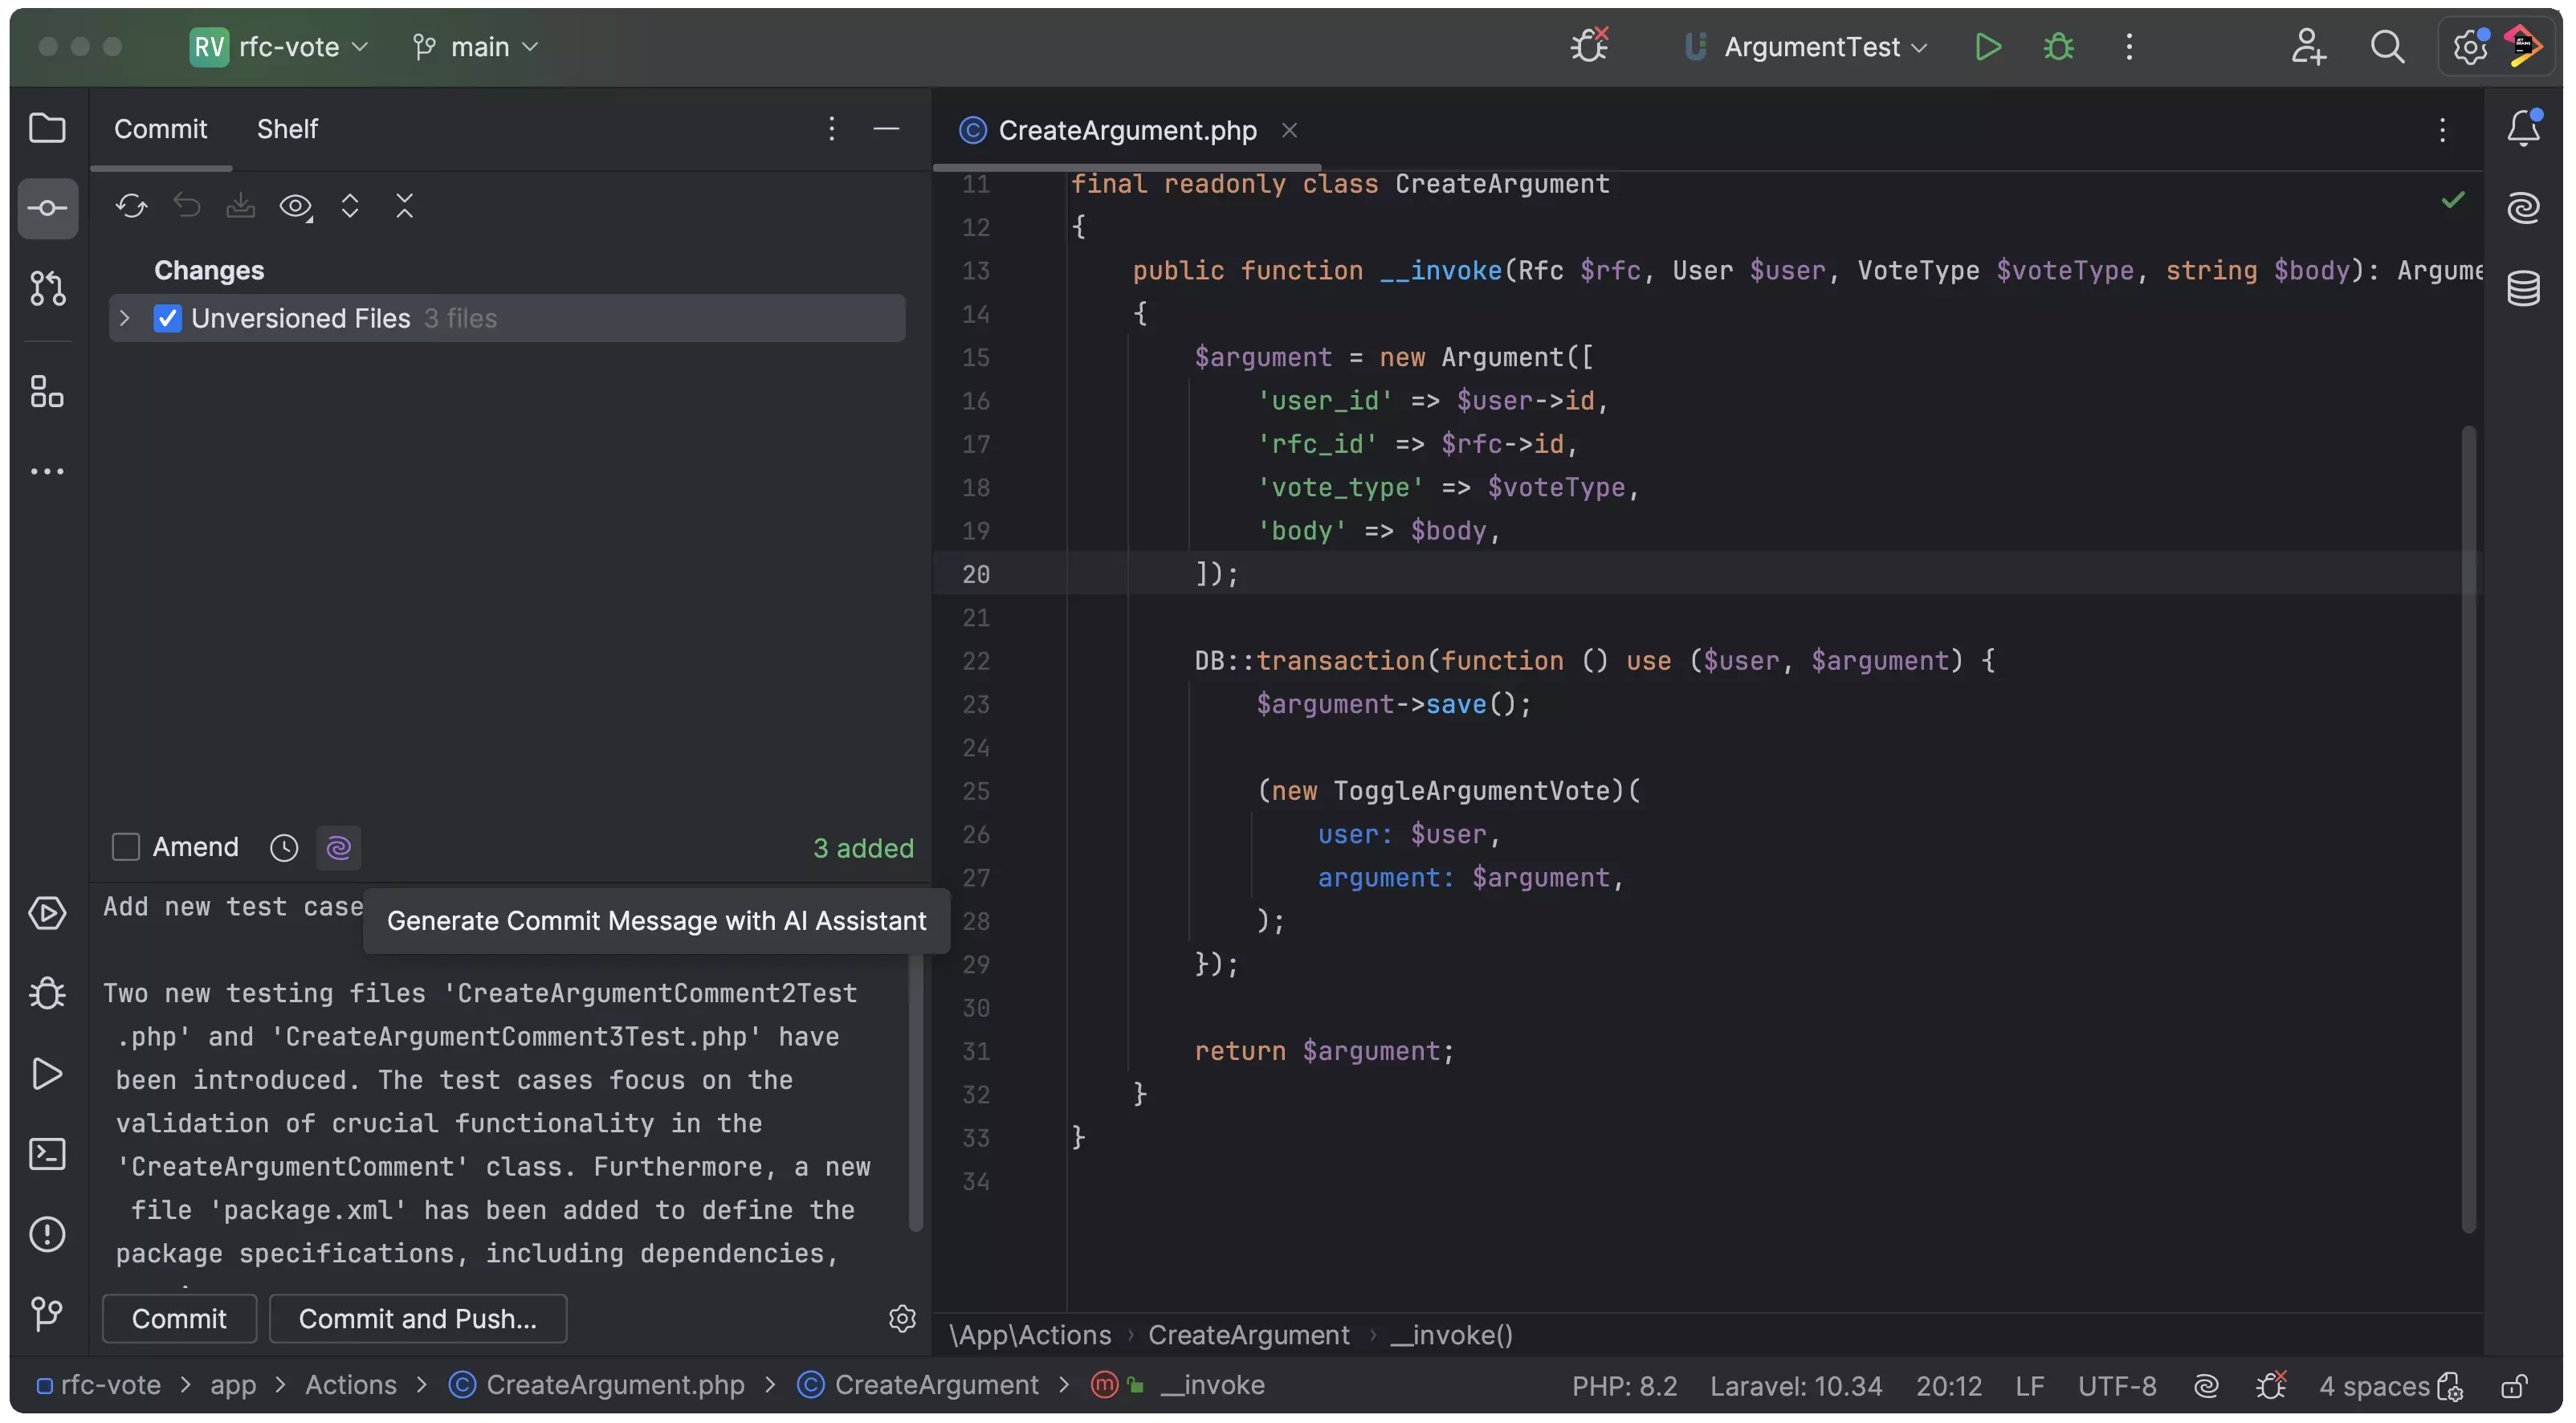Open the Structure tool window
This screenshot has height=1423, width=2576.
(x=46, y=391)
